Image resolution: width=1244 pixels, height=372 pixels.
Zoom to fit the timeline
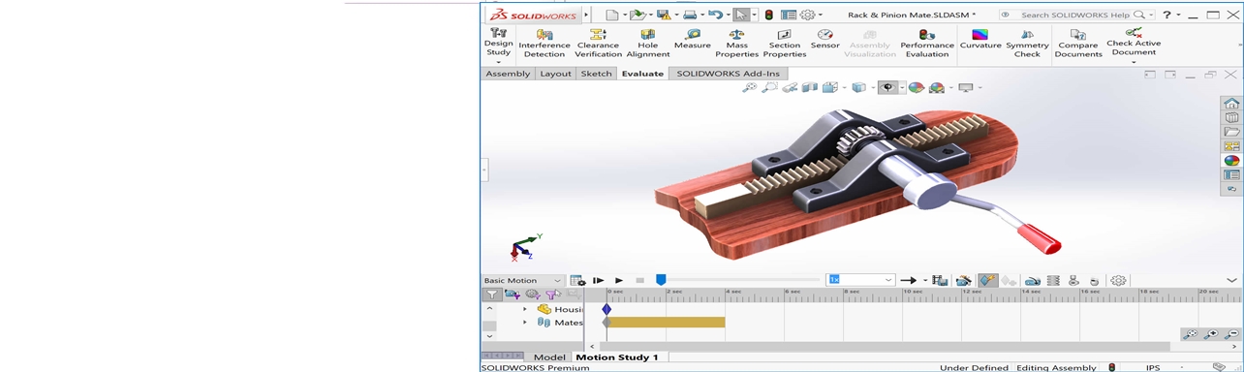[x=1190, y=334]
